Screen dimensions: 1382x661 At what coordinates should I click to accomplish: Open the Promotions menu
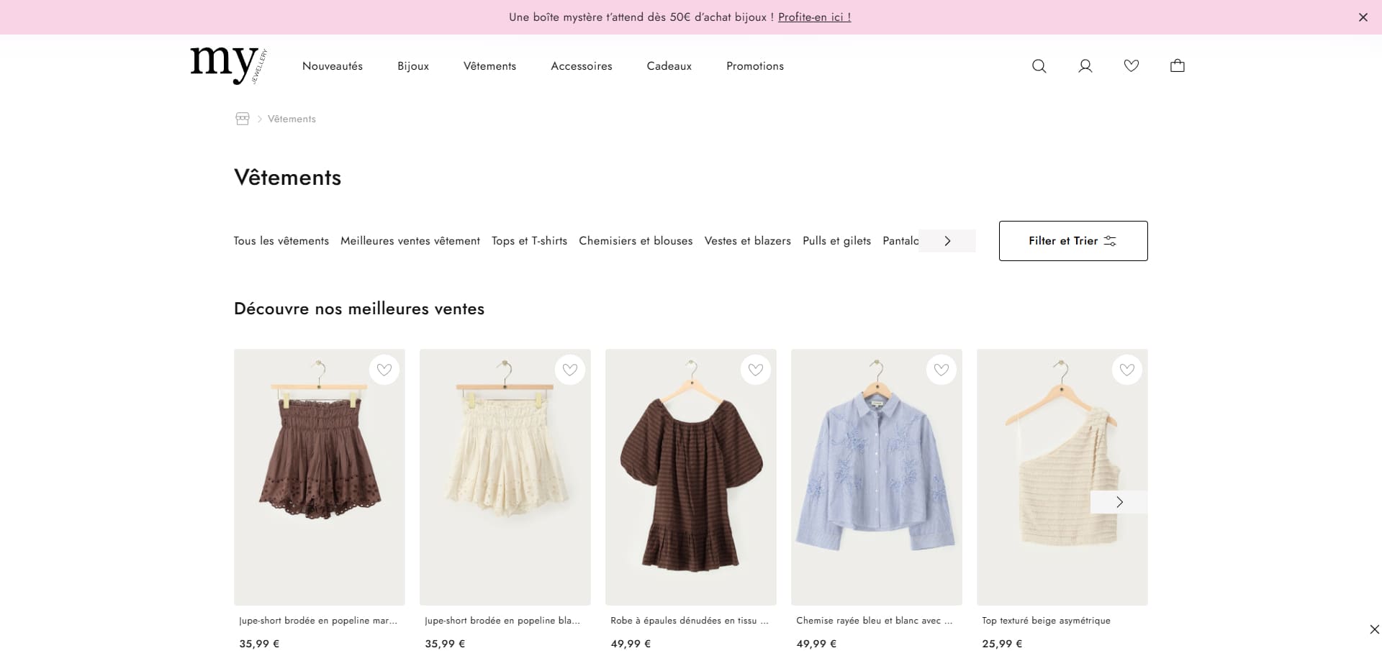755,66
